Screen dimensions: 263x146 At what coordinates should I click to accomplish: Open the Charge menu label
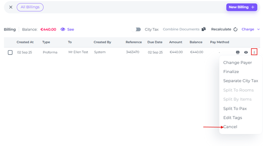point(248,29)
